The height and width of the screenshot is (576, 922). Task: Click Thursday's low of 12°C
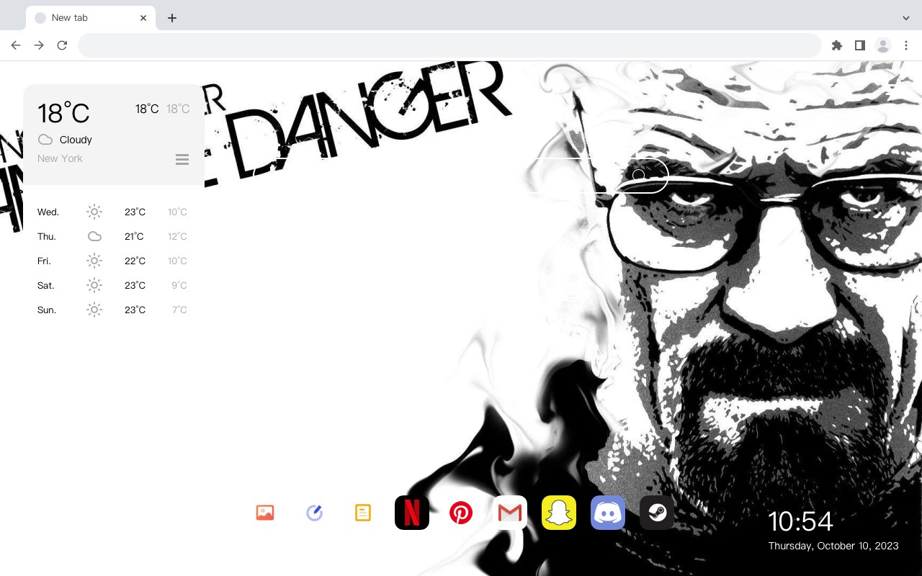(x=177, y=236)
